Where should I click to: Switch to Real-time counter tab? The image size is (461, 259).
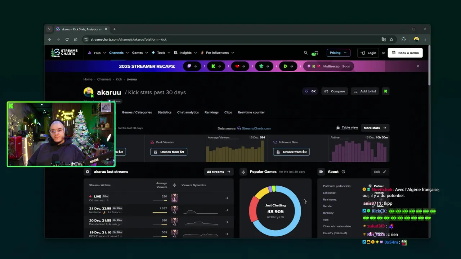point(251,112)
